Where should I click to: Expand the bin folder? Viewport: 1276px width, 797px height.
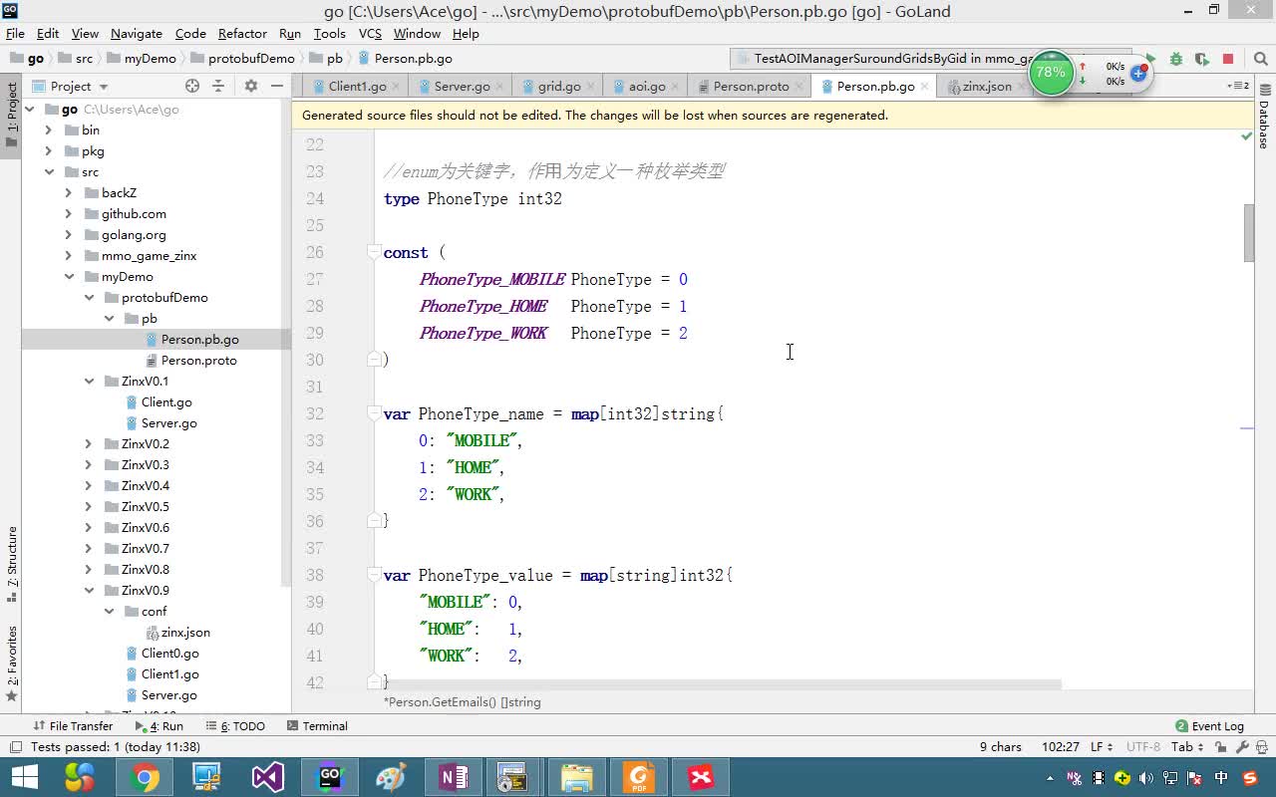click(x=48, y=131)
